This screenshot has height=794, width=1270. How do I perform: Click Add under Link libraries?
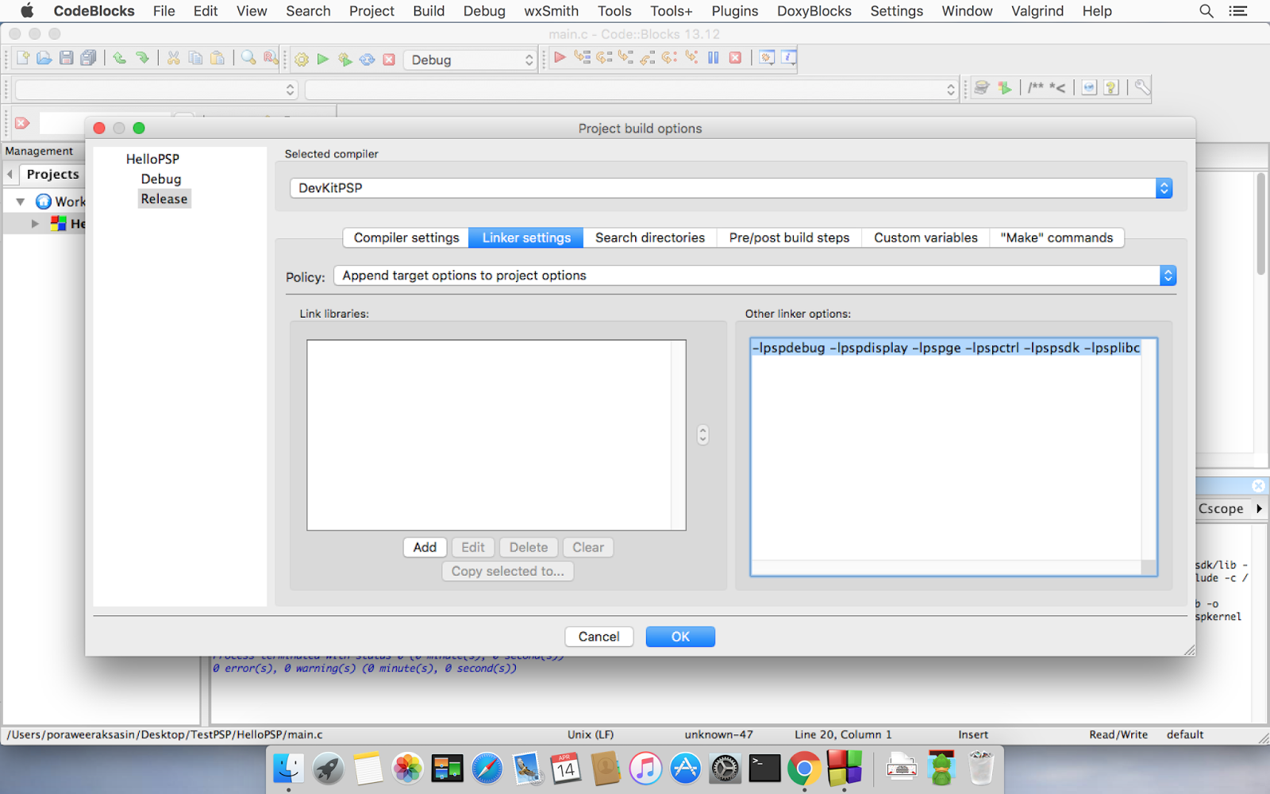(425, 547)
